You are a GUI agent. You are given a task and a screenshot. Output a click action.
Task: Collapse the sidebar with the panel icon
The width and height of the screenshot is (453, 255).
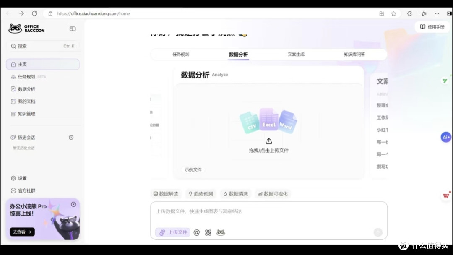pos(73,29)
